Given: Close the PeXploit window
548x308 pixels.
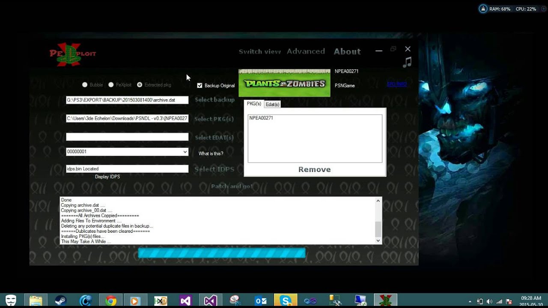Looking at the screenshot, I should pos(408,49).
